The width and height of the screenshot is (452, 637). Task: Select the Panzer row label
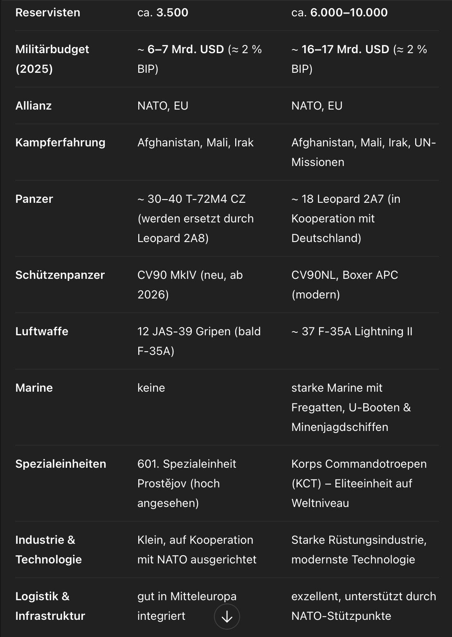click(34, 199)
